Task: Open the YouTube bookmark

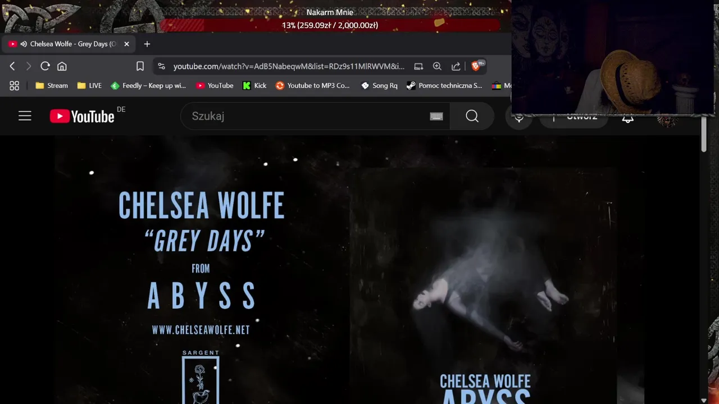Action: click(215, 85)
